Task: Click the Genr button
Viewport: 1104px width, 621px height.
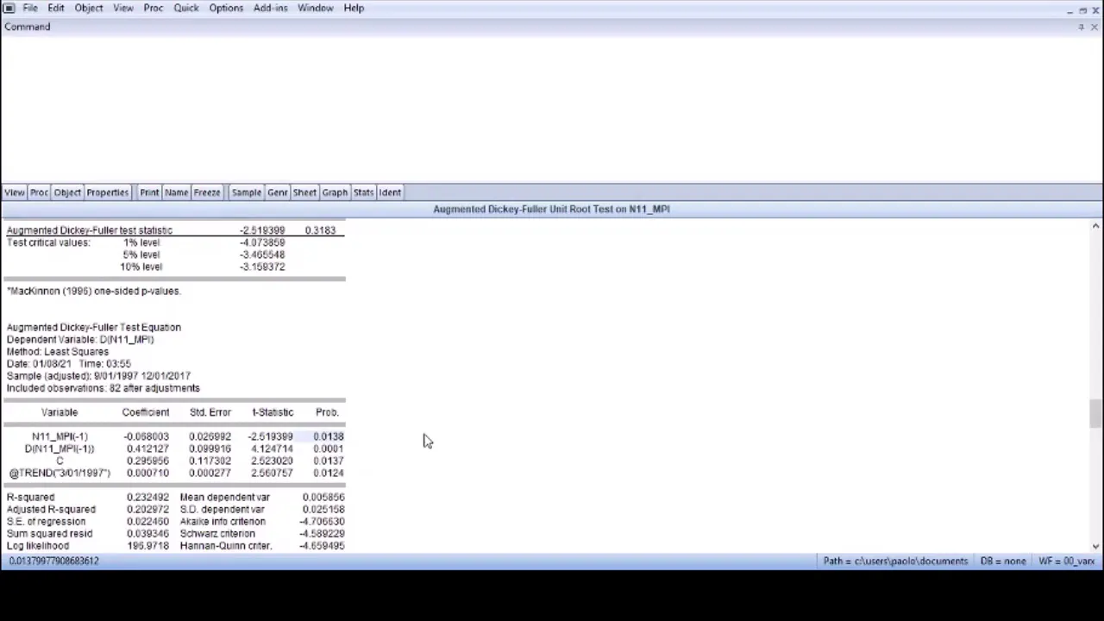Action: pos(277,192)
